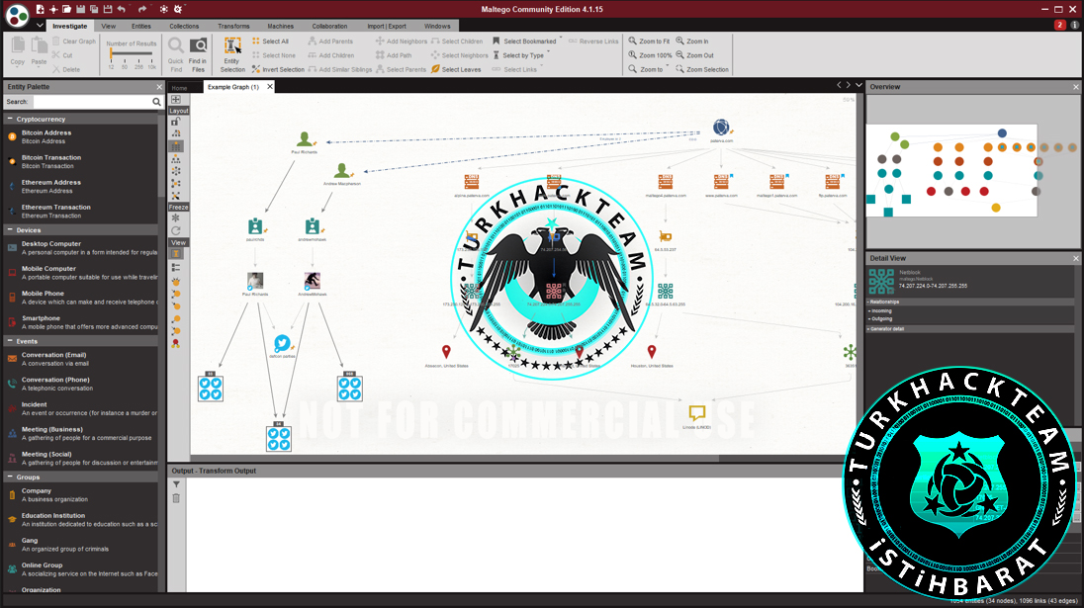Open the Entities ribbon tab
The image size is (1084, 608).
coord(141,27)
